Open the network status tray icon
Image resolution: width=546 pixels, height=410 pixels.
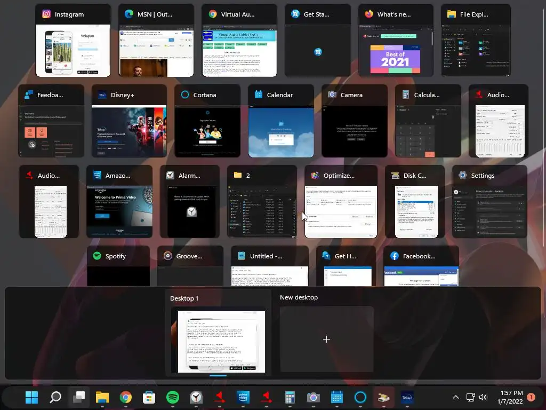point(471,397)
